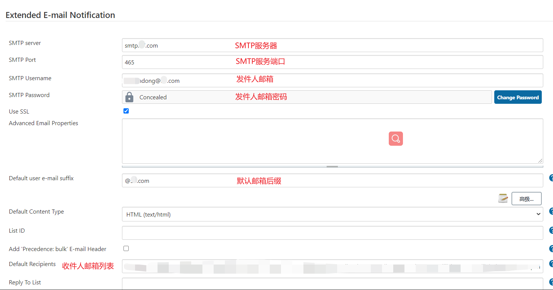
Task: Select the SMTP Port input showing 465
Action: click(x=262, y=62)
